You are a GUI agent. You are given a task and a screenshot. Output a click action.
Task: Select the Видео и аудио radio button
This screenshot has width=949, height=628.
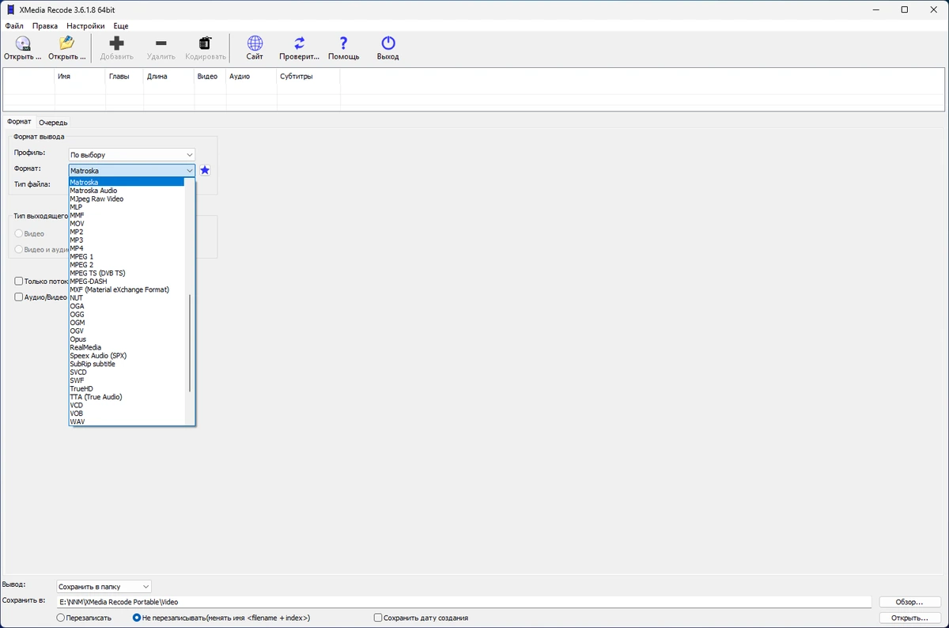(x=19, y=249)
